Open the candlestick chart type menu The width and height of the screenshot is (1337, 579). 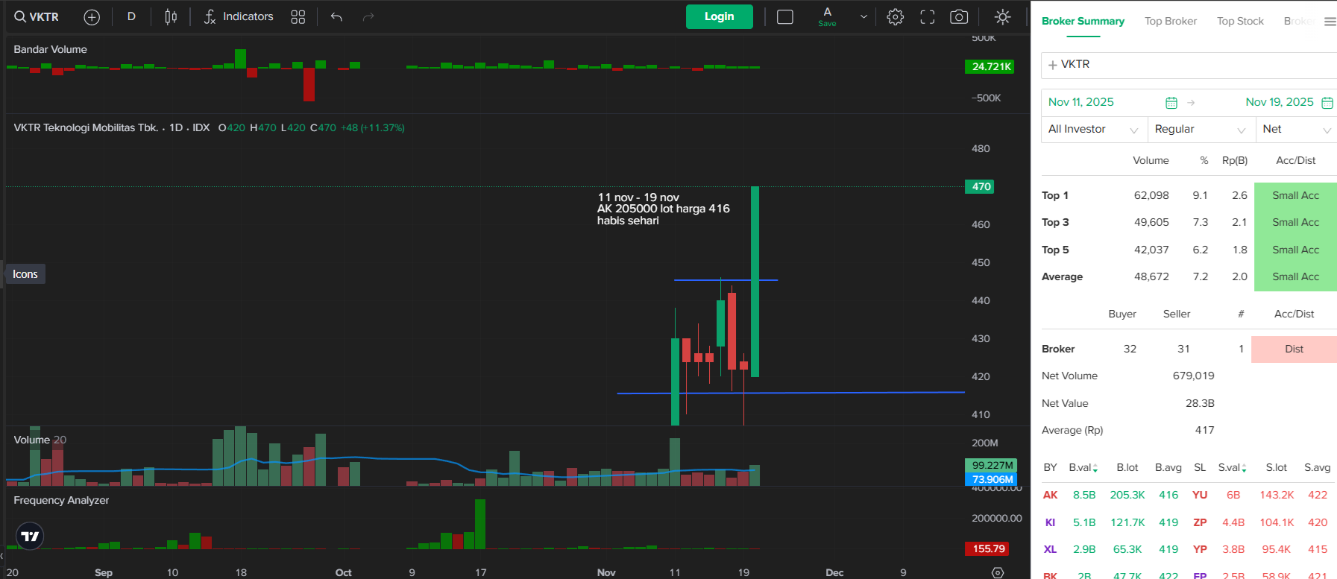[171, 16]
